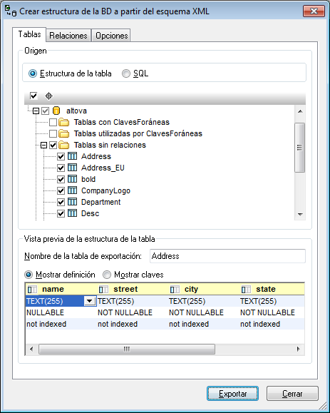The image size is (330, 413).
Task: Collapse the altova tree node
Action: tap(36, 111)
